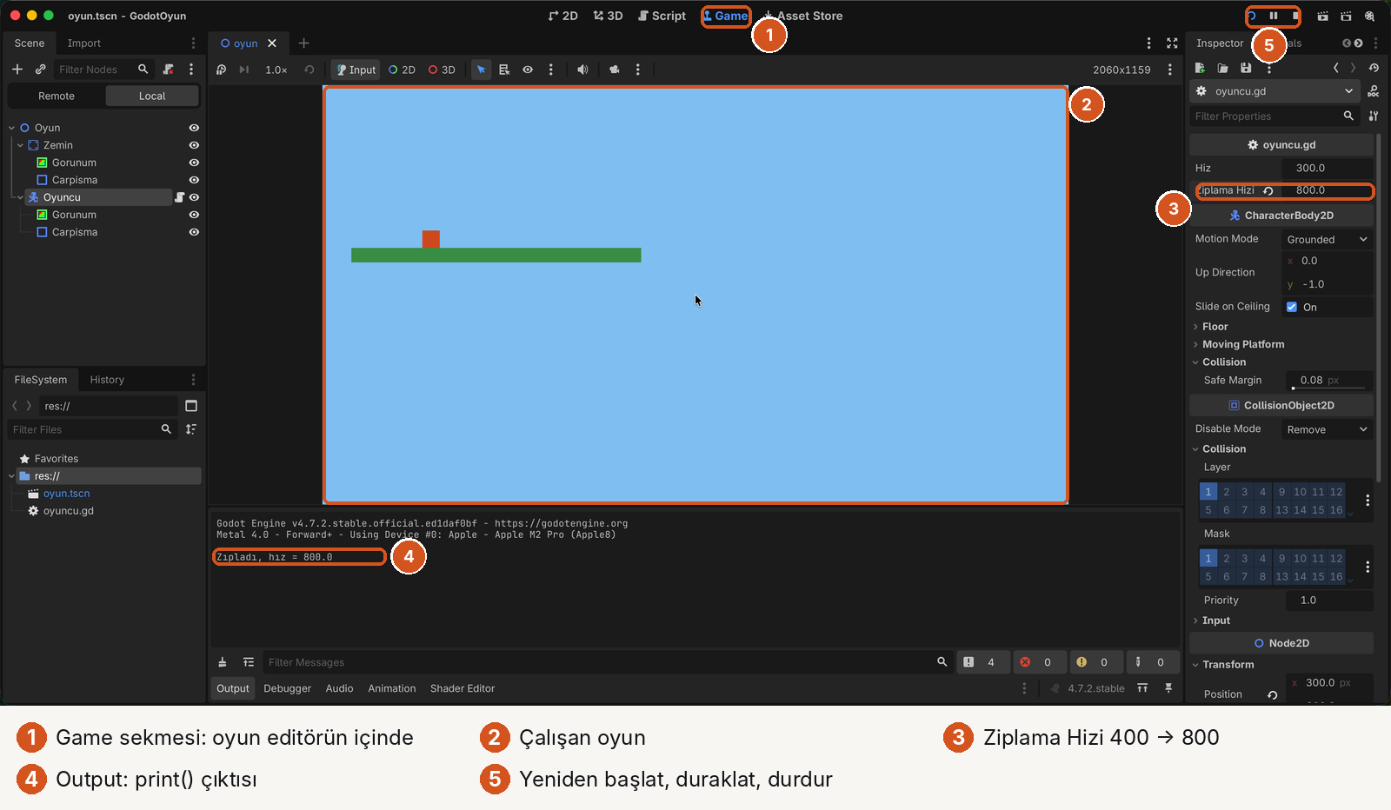The width and height of the screenshot is (1391, 810).
Task: Hide the Oyuncu node via eye icon
Action: 194,197
